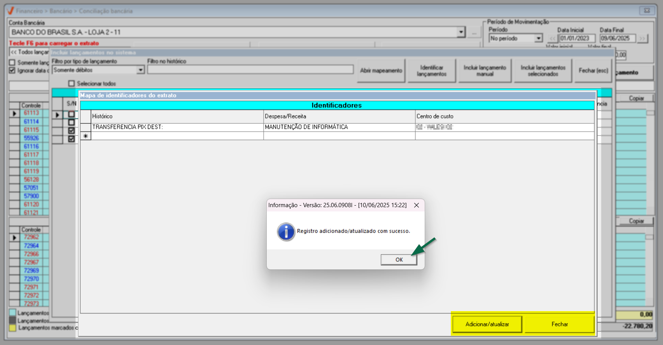Click the lower Controle column header
663x345 pixels.
pos(31,230)
